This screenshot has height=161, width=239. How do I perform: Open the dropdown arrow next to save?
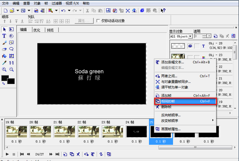(x=29, y=10)
